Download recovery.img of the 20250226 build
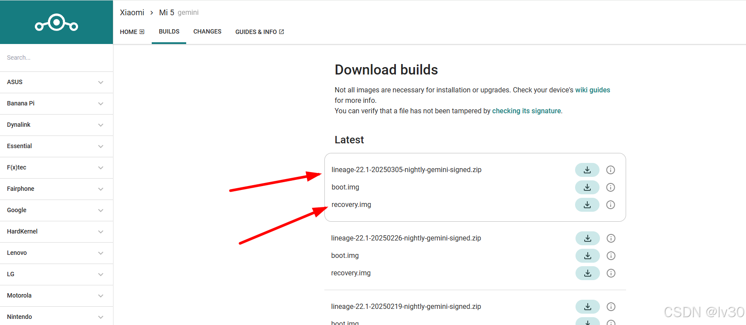Viewport: 746px width, 325px height. click(588, 273)
